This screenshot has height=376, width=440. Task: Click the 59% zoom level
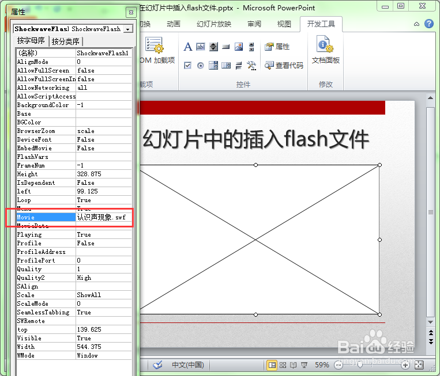(322, 365)
